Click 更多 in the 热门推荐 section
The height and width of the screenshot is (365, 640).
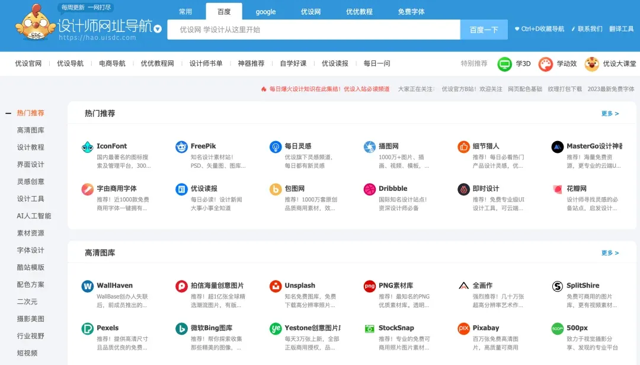pos(610,114)
